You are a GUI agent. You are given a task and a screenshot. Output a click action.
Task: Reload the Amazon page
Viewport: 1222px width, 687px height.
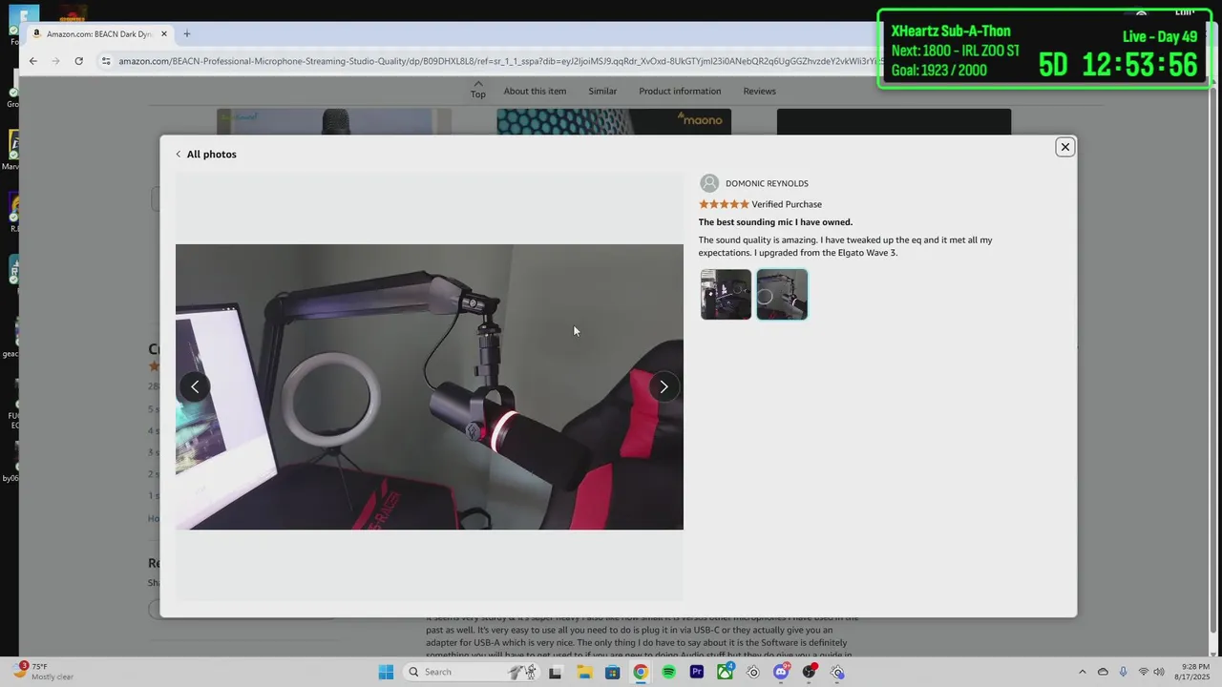[78, 61]
